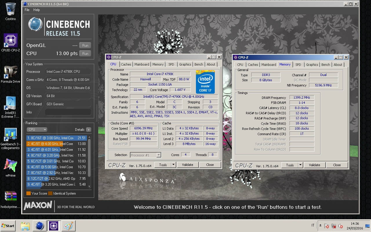Click the Identical System brown legend swatch
Screen dimensions: 371x232
click(x=50, y=193)
